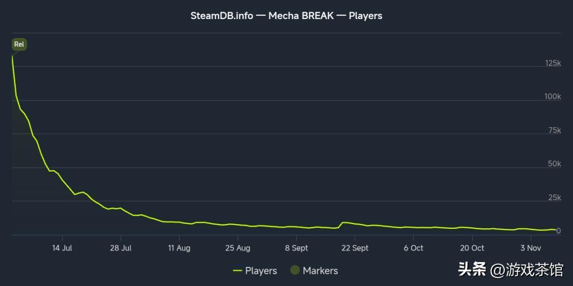Select the 3 Nov x-axis date label
573x286 pixels.
point(531,248)
